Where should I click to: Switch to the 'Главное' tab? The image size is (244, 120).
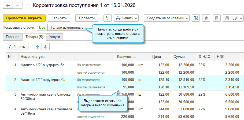(x=13, y=37)
